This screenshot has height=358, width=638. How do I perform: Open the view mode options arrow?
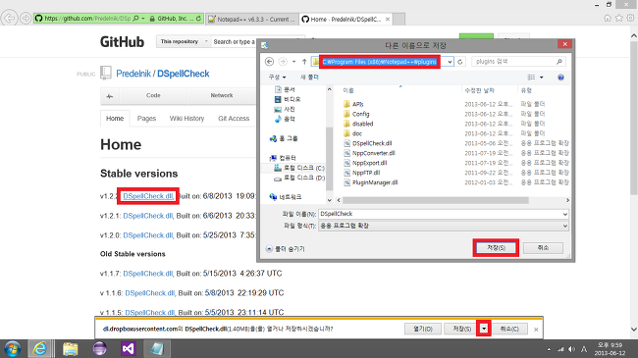point(542,77)
